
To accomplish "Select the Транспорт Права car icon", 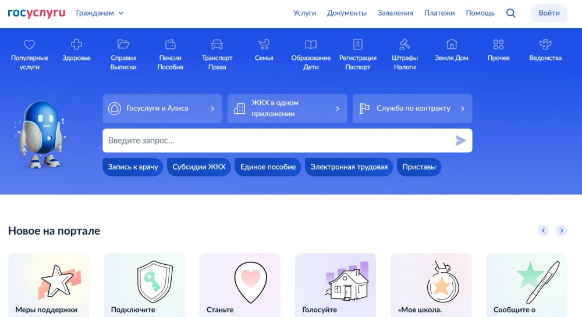I will click(217, 45).
